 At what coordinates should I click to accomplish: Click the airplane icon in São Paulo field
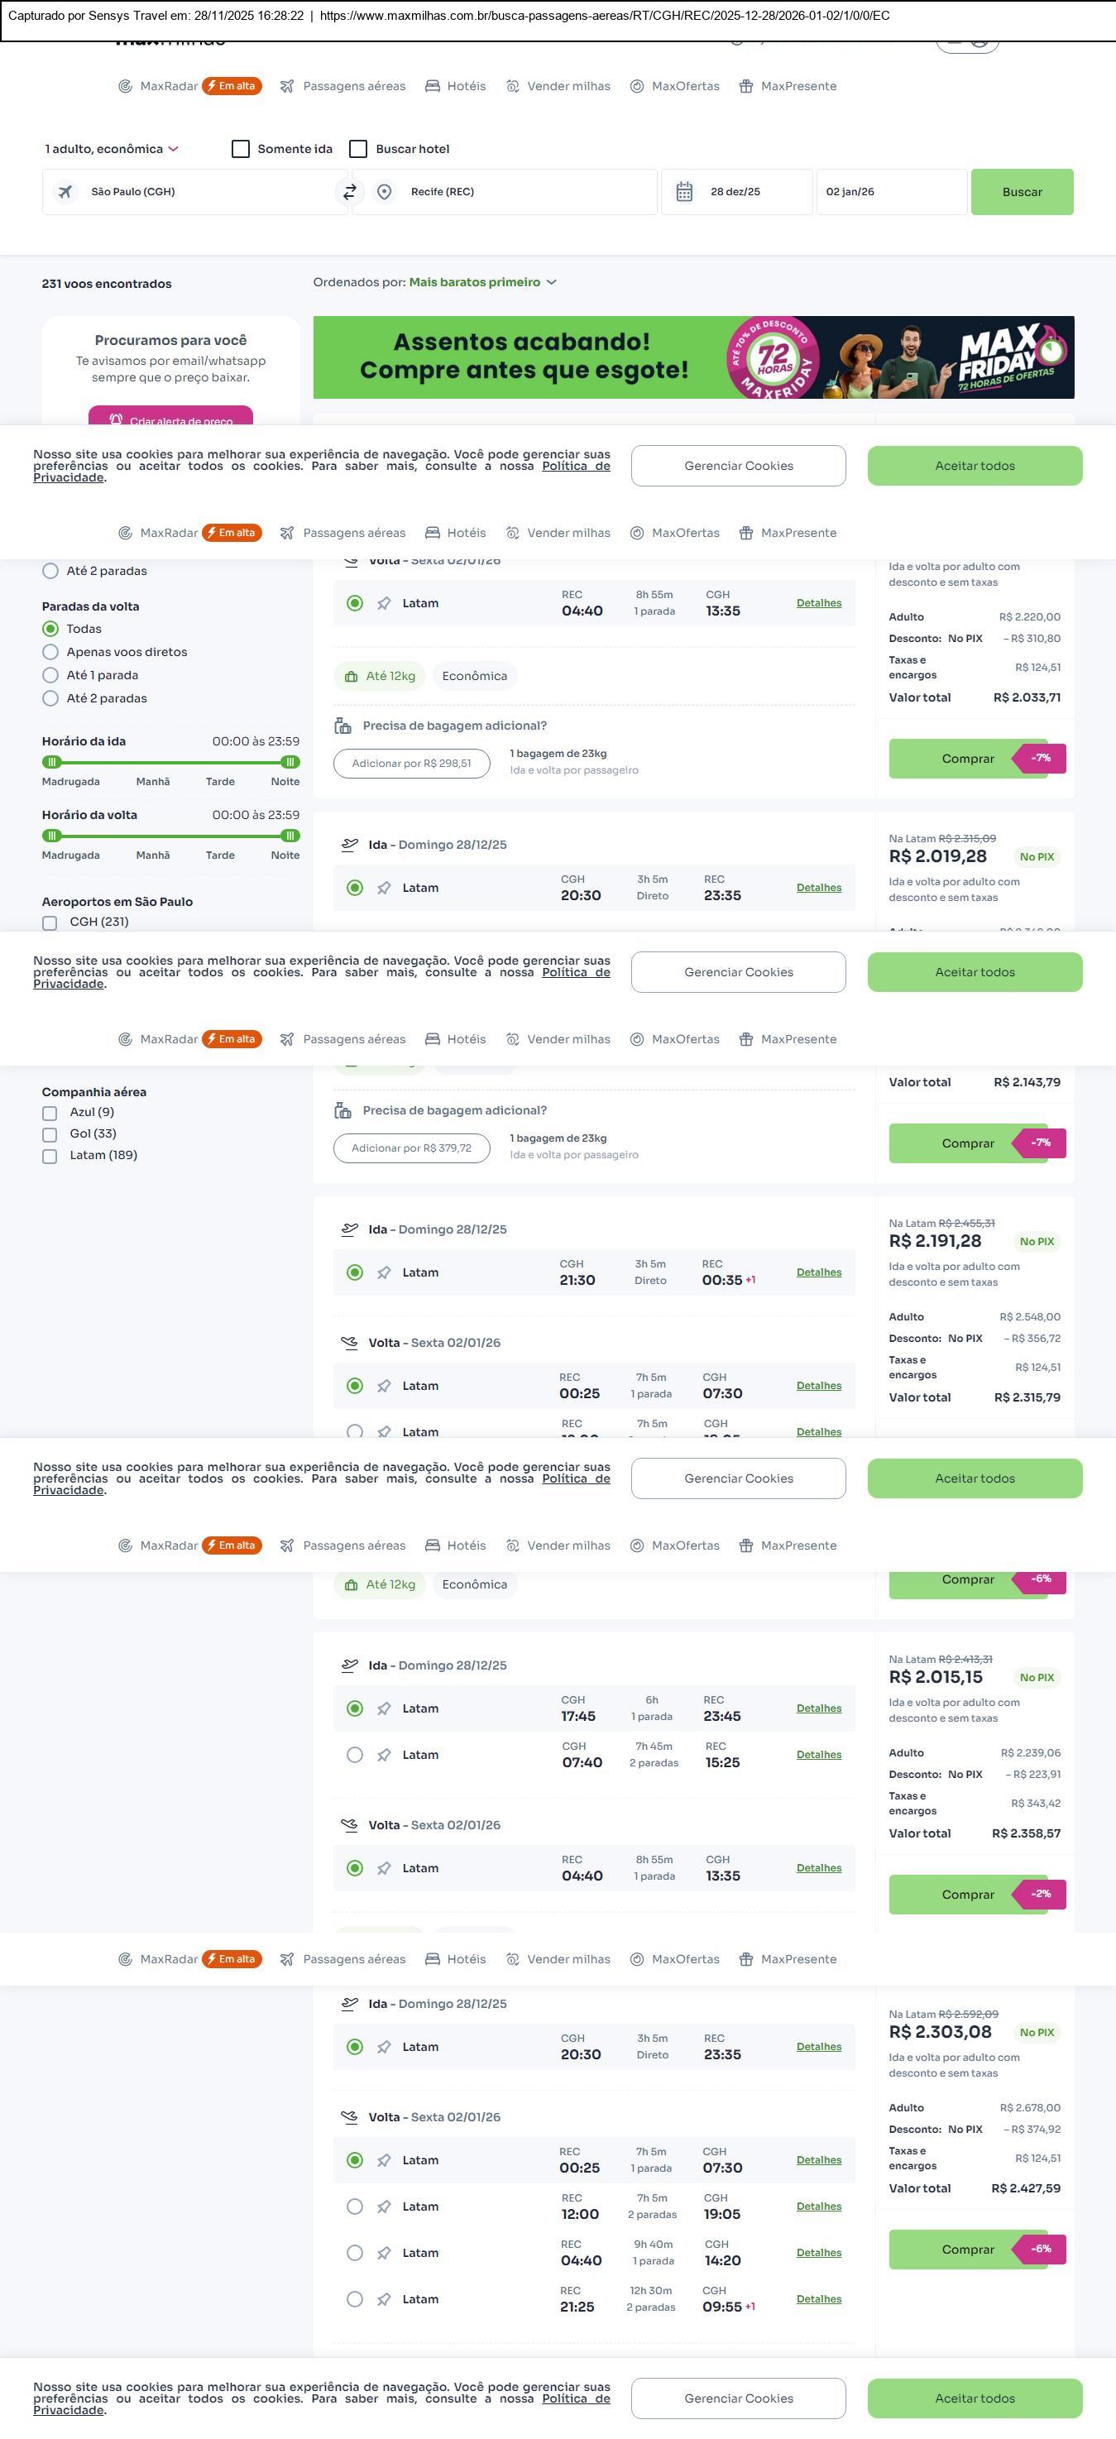click(x=65, y=192)
